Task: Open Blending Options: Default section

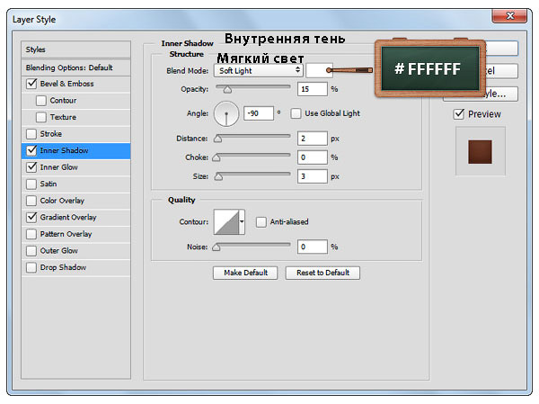Action: (x=69, y=67)
